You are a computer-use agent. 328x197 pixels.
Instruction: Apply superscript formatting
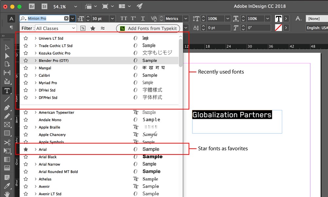(134, 19)
